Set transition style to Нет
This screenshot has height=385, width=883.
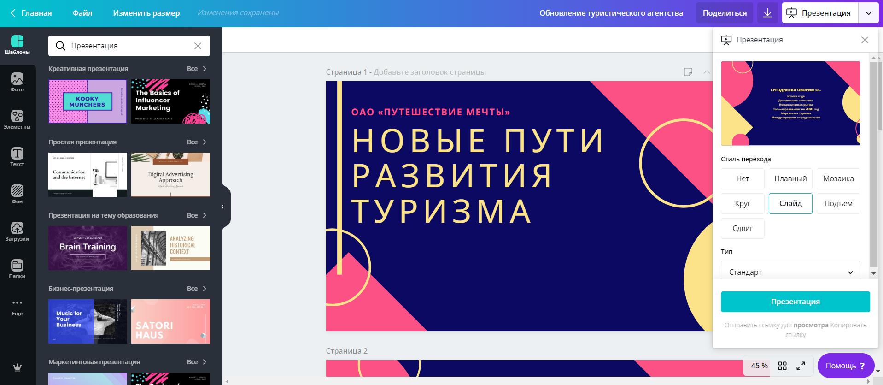click(743, 179)
